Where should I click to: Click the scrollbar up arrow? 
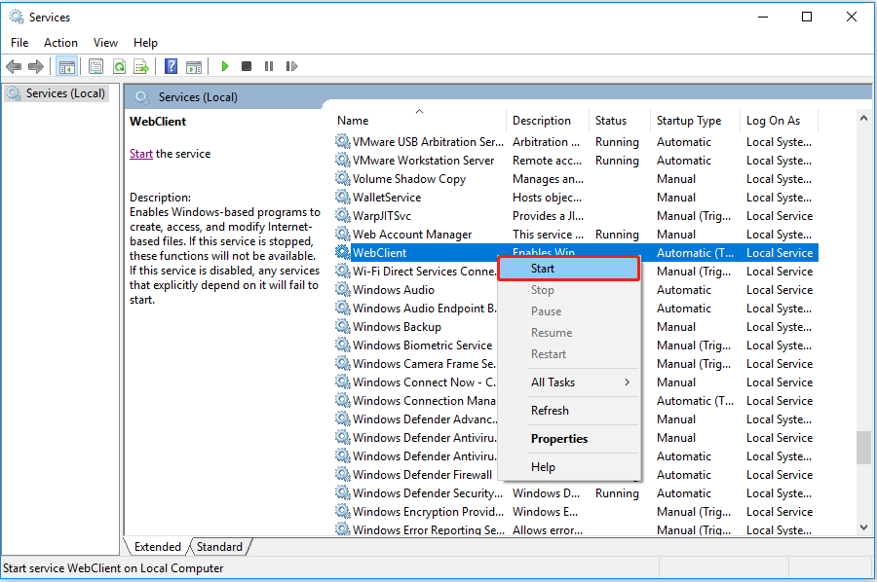[864, 118]
